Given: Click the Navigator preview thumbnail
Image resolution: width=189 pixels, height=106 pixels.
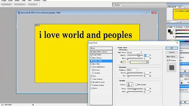Looking at the screenshot, I should point(181,14).
